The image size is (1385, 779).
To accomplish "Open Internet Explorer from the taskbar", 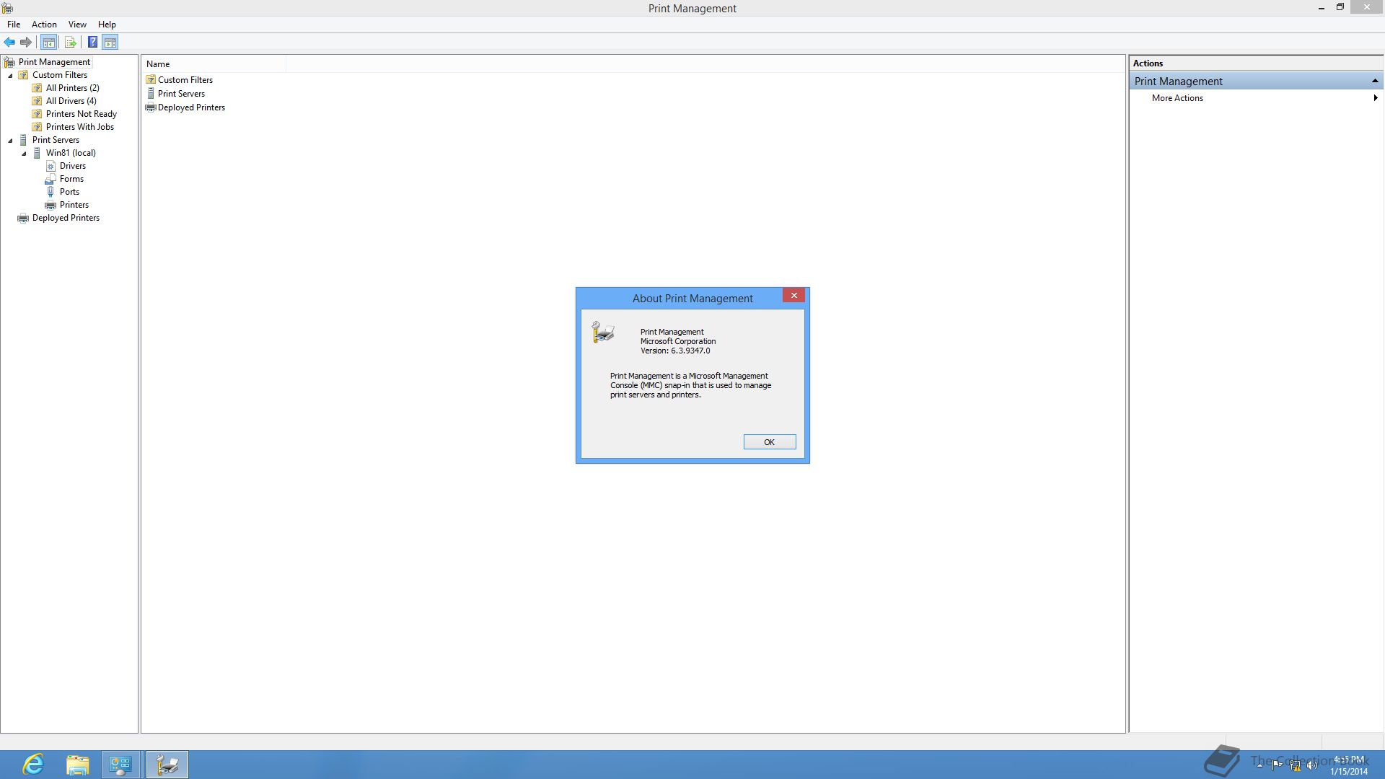I will tap(33, 765).
